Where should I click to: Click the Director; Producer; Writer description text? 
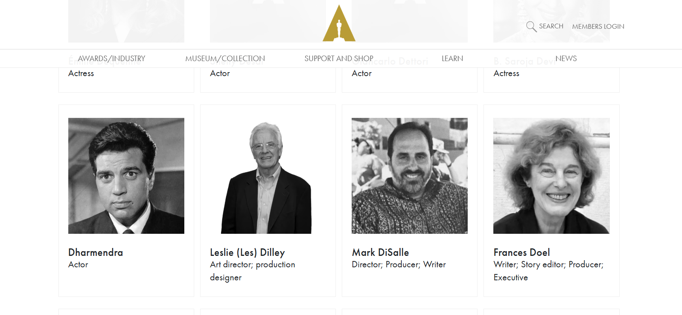tap(399, 265)
